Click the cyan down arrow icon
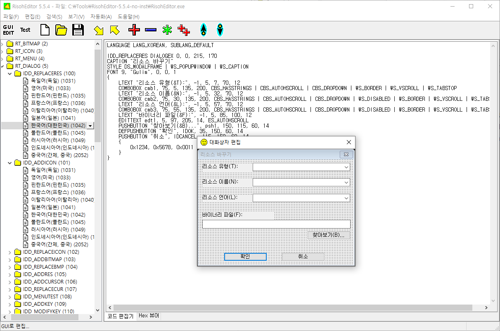500x331 pixels. pyautogui.click(x=220, y=30)
